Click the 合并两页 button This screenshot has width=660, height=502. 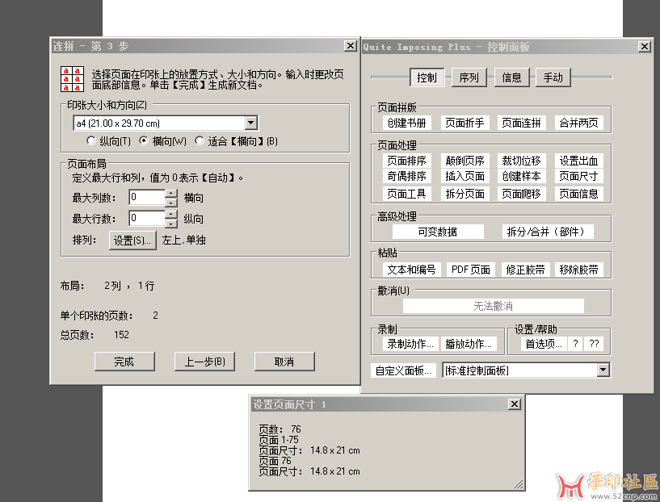point(578,123)
